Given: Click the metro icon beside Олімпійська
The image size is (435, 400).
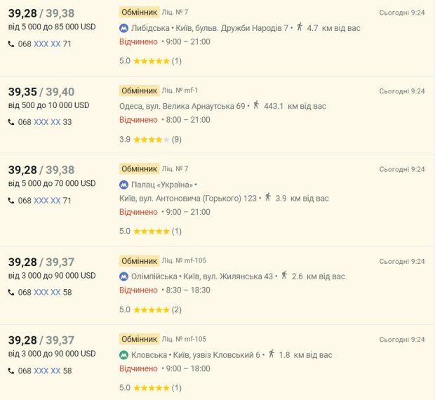Looking at the screenshot, I should coord(124,276).
